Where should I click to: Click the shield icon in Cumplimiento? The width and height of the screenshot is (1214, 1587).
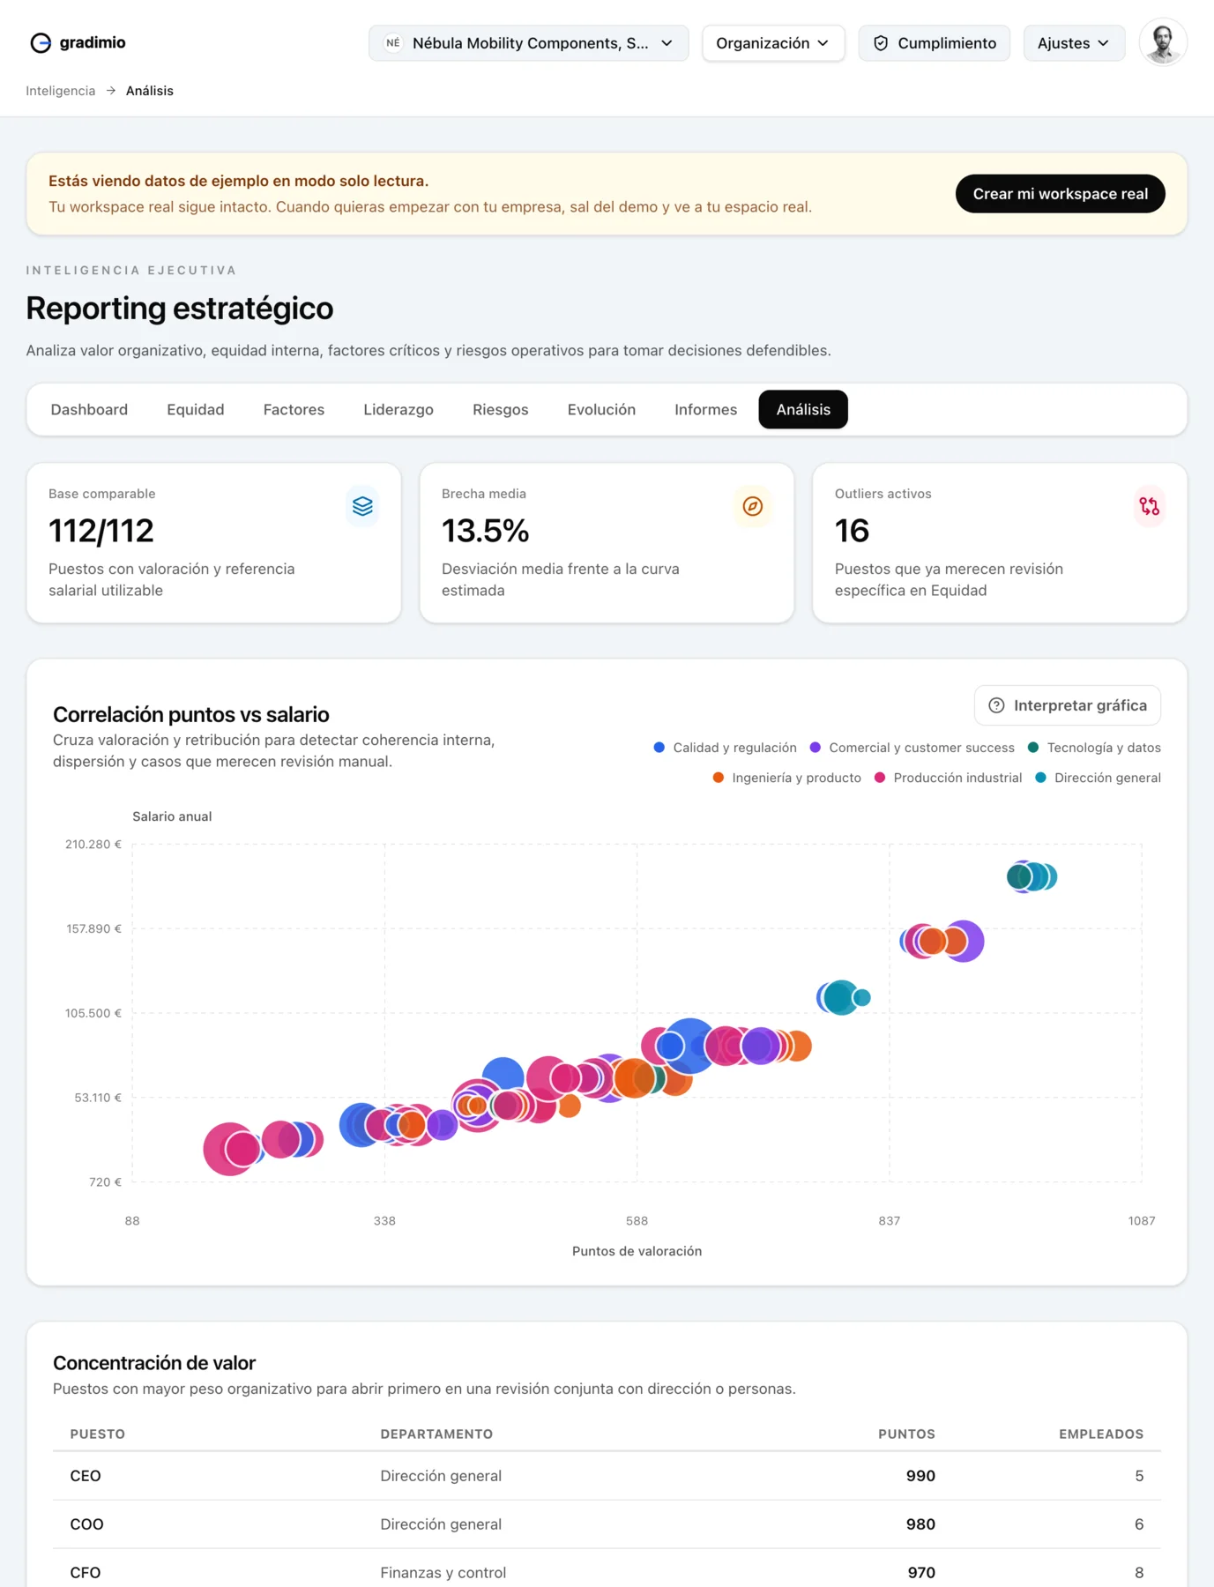click(881, 43)
